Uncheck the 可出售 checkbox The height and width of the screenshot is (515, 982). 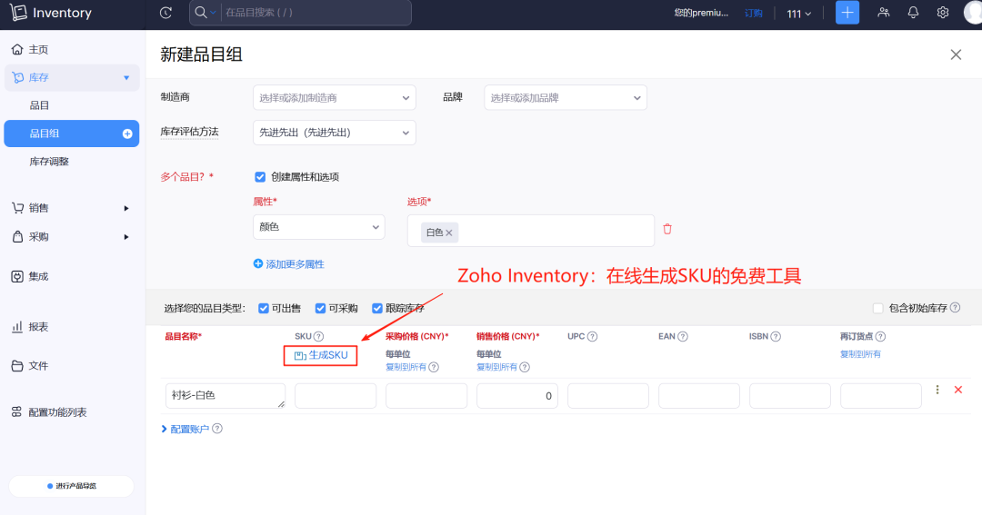pos(264,309)
